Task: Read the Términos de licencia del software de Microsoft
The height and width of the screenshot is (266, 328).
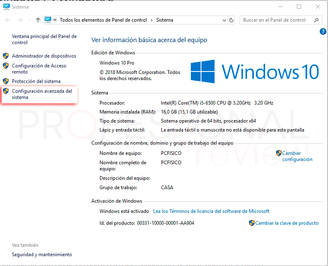Action: click(x=211, y=211)
